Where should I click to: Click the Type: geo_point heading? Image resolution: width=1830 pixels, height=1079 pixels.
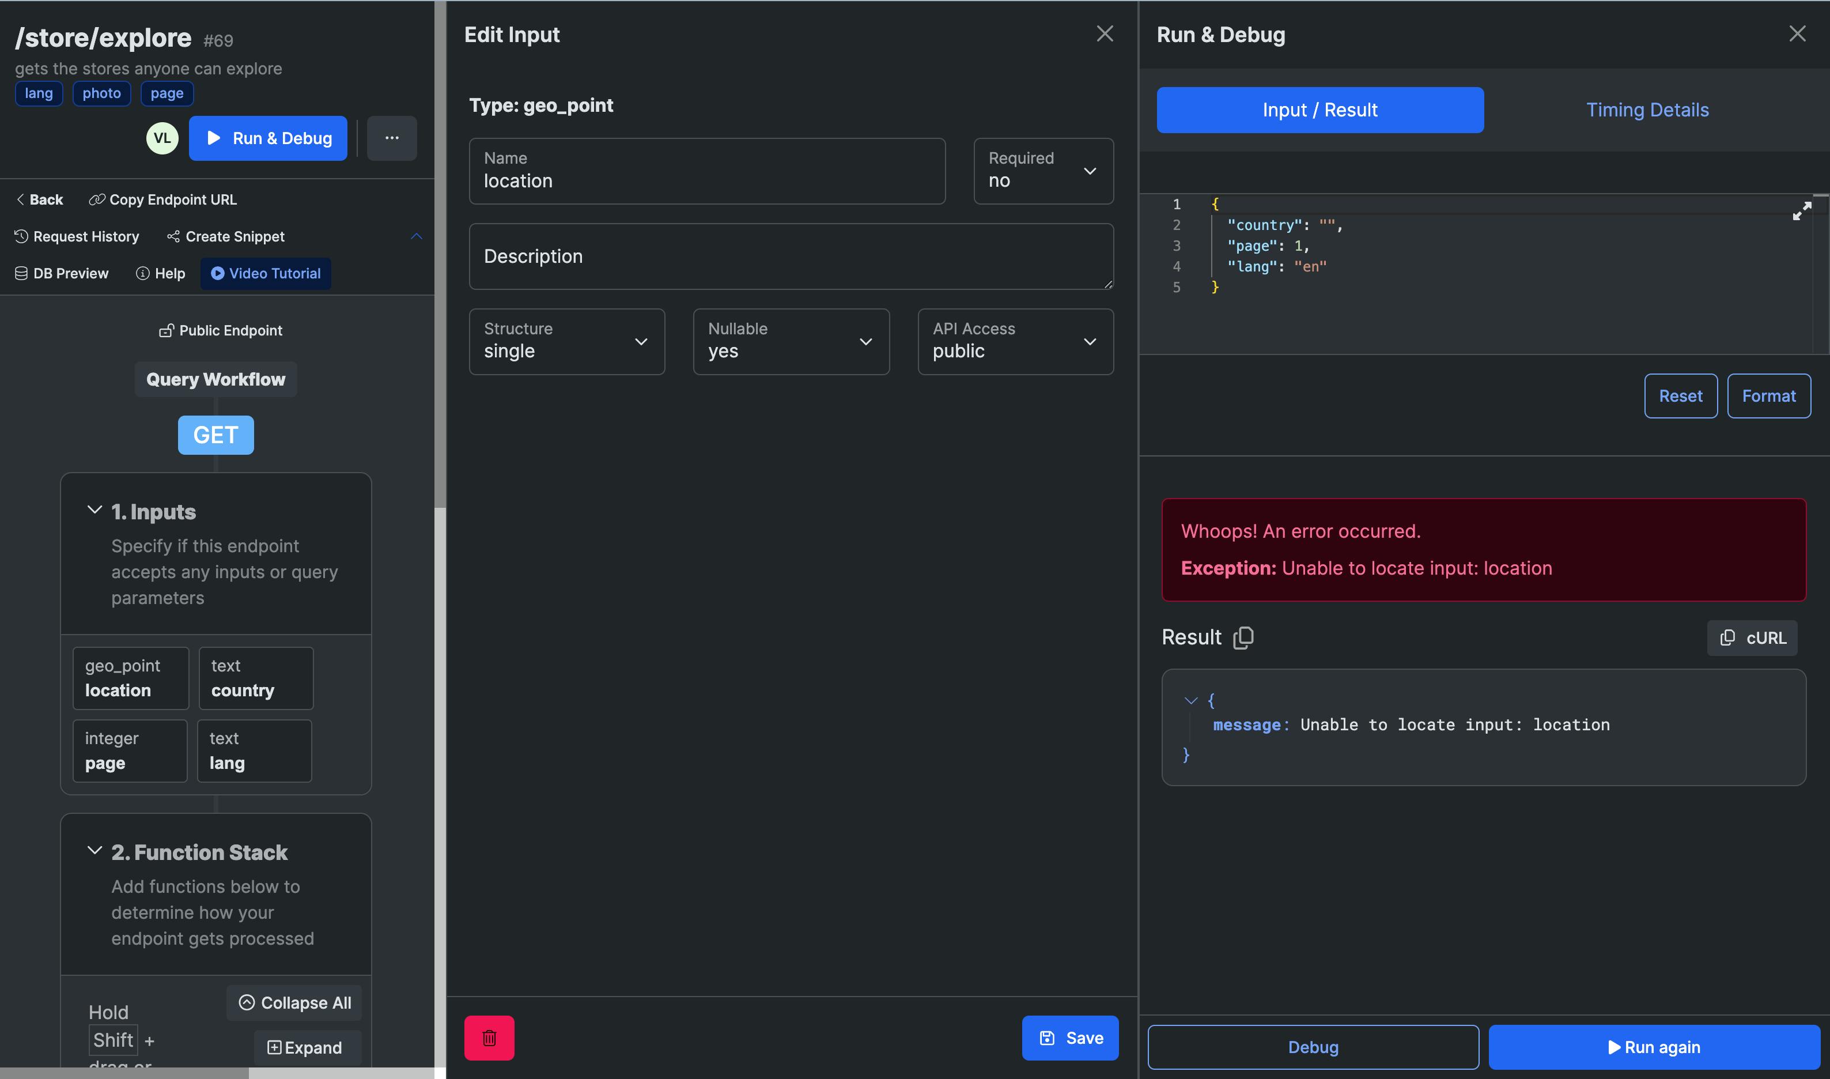542,105
